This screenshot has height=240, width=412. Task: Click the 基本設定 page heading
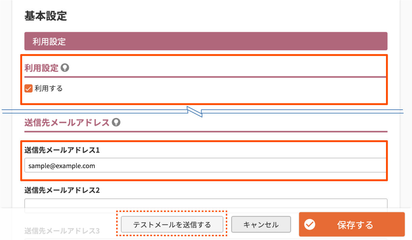[x=46, y=16]
